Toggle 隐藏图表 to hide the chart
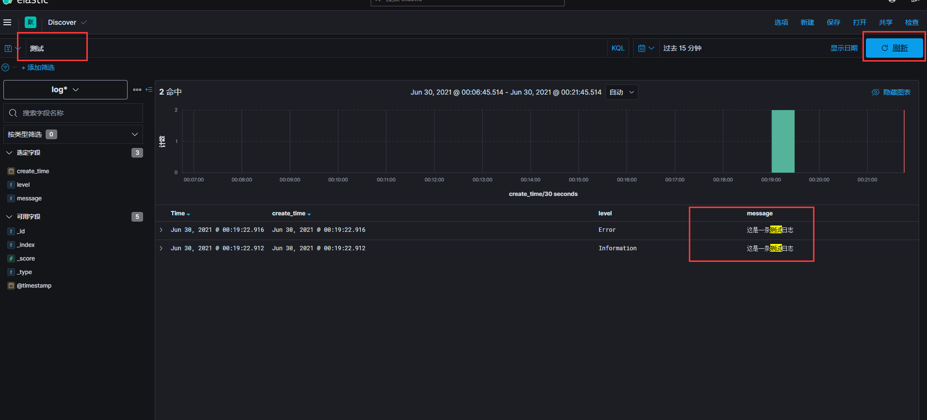This screenshot has width=927, height=420. click(891, 92)
